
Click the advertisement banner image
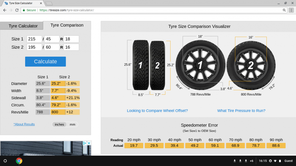46,148
